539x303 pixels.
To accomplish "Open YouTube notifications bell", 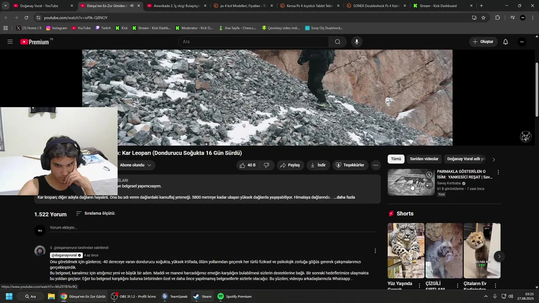I will point(506,42).
